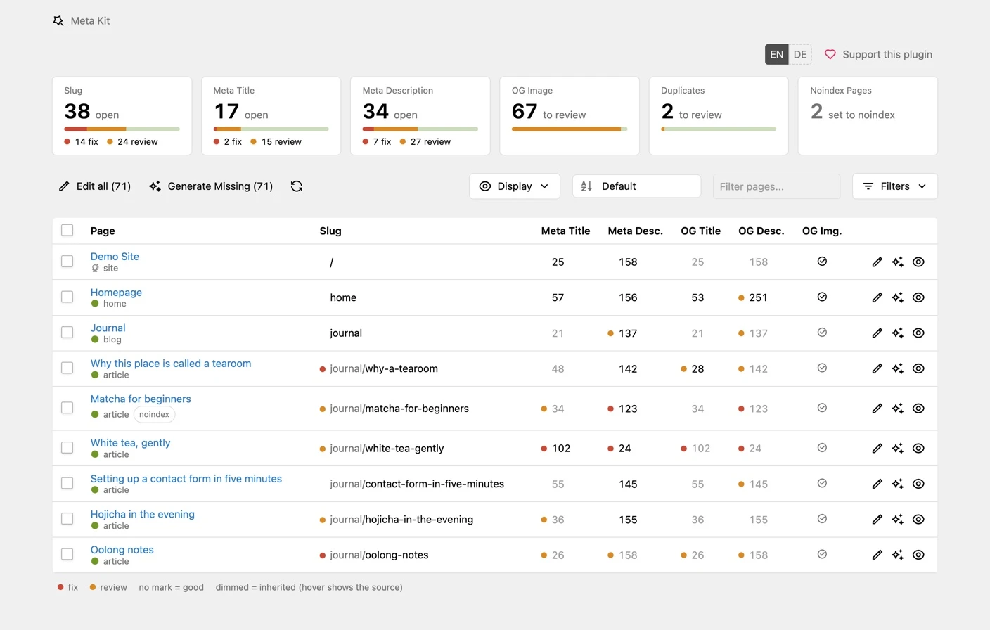The height and width of the screenshot is (630, 990).
Task: Toggle the select-all checkbox in table header
Action: (67, 230)
